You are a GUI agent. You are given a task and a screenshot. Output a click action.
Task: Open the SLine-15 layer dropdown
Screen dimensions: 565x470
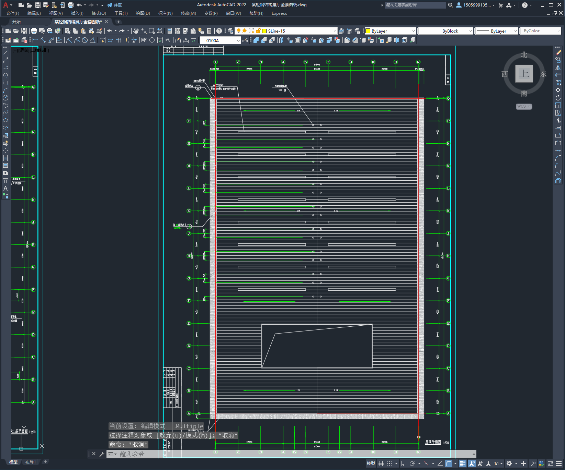click(335, 31)
